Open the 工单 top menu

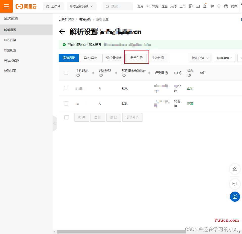point(183,6)
